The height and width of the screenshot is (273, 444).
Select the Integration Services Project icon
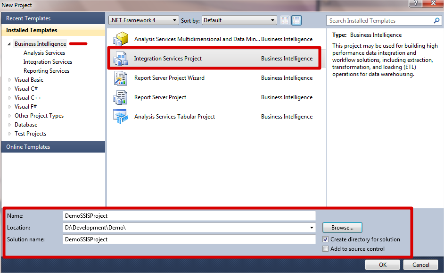point(121,59)
